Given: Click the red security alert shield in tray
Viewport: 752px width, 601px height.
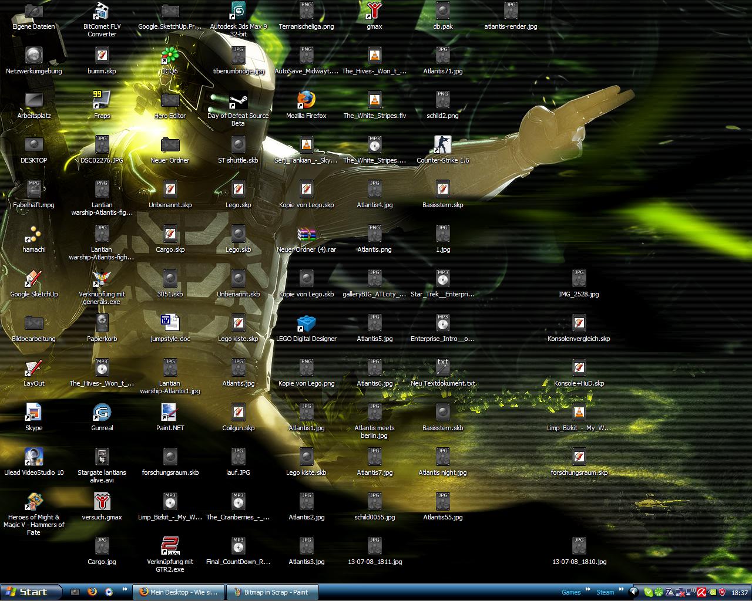Looking at the screenshot, I should [723, 592].
